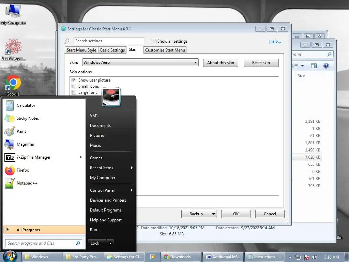Image resolution: width=349 pixels, height=262 pixels.
Task: Click the user picture in Start menu
Action: click(111, 97)
